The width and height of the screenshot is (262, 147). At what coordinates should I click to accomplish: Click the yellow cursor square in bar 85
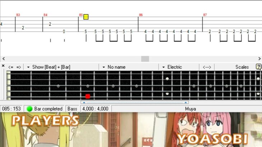(x=86, y=17)
